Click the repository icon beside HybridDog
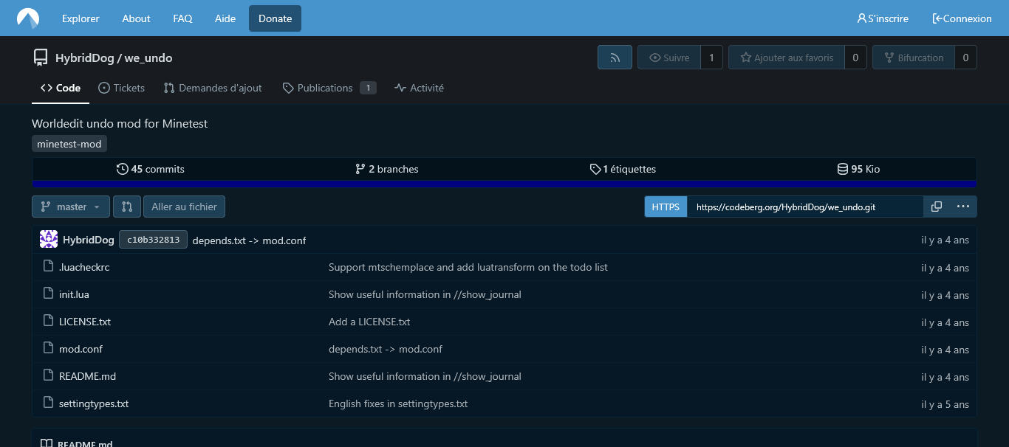The image size is (1009, 447). point(41,58)
